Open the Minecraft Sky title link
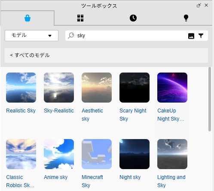The height and width of the screenshot is (191, 214). (x=92, y=181)
